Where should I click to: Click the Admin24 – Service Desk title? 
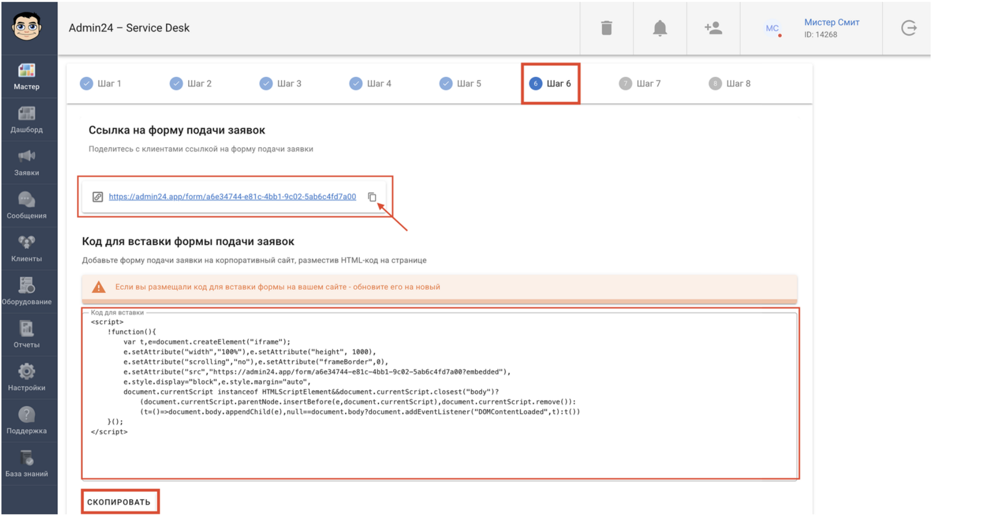129,28
